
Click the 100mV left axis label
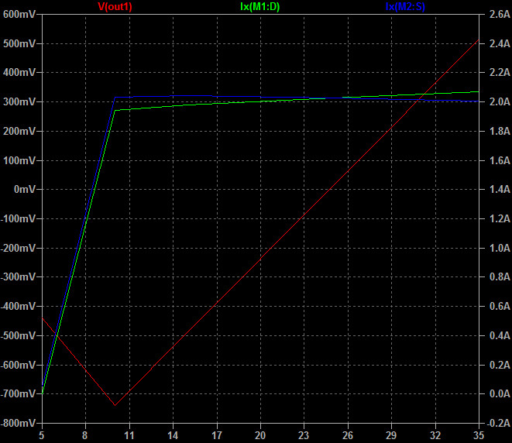click(x=19, y=160)
